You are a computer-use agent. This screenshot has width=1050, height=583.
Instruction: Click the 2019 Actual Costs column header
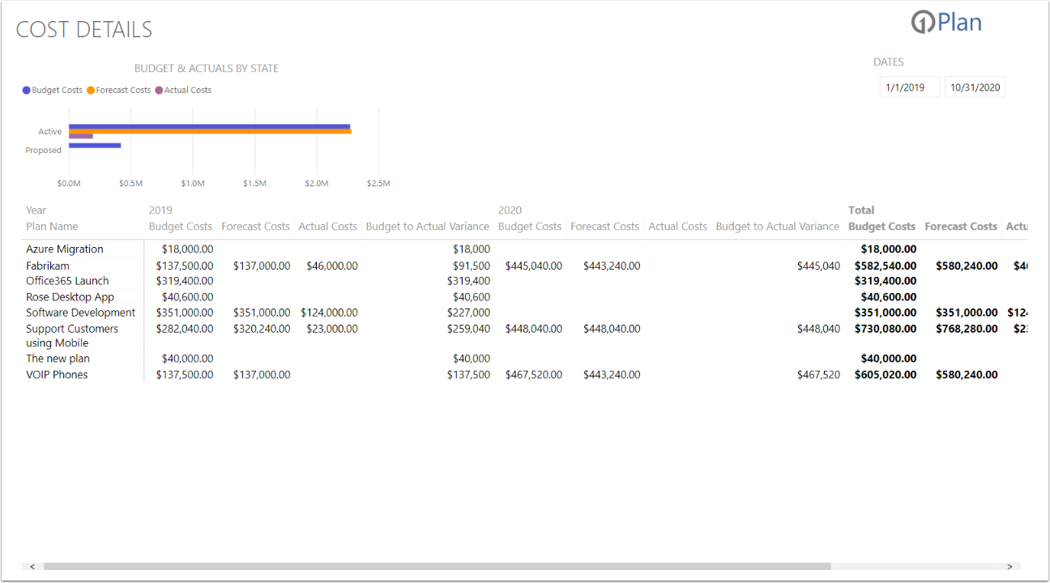click(327, 227)
